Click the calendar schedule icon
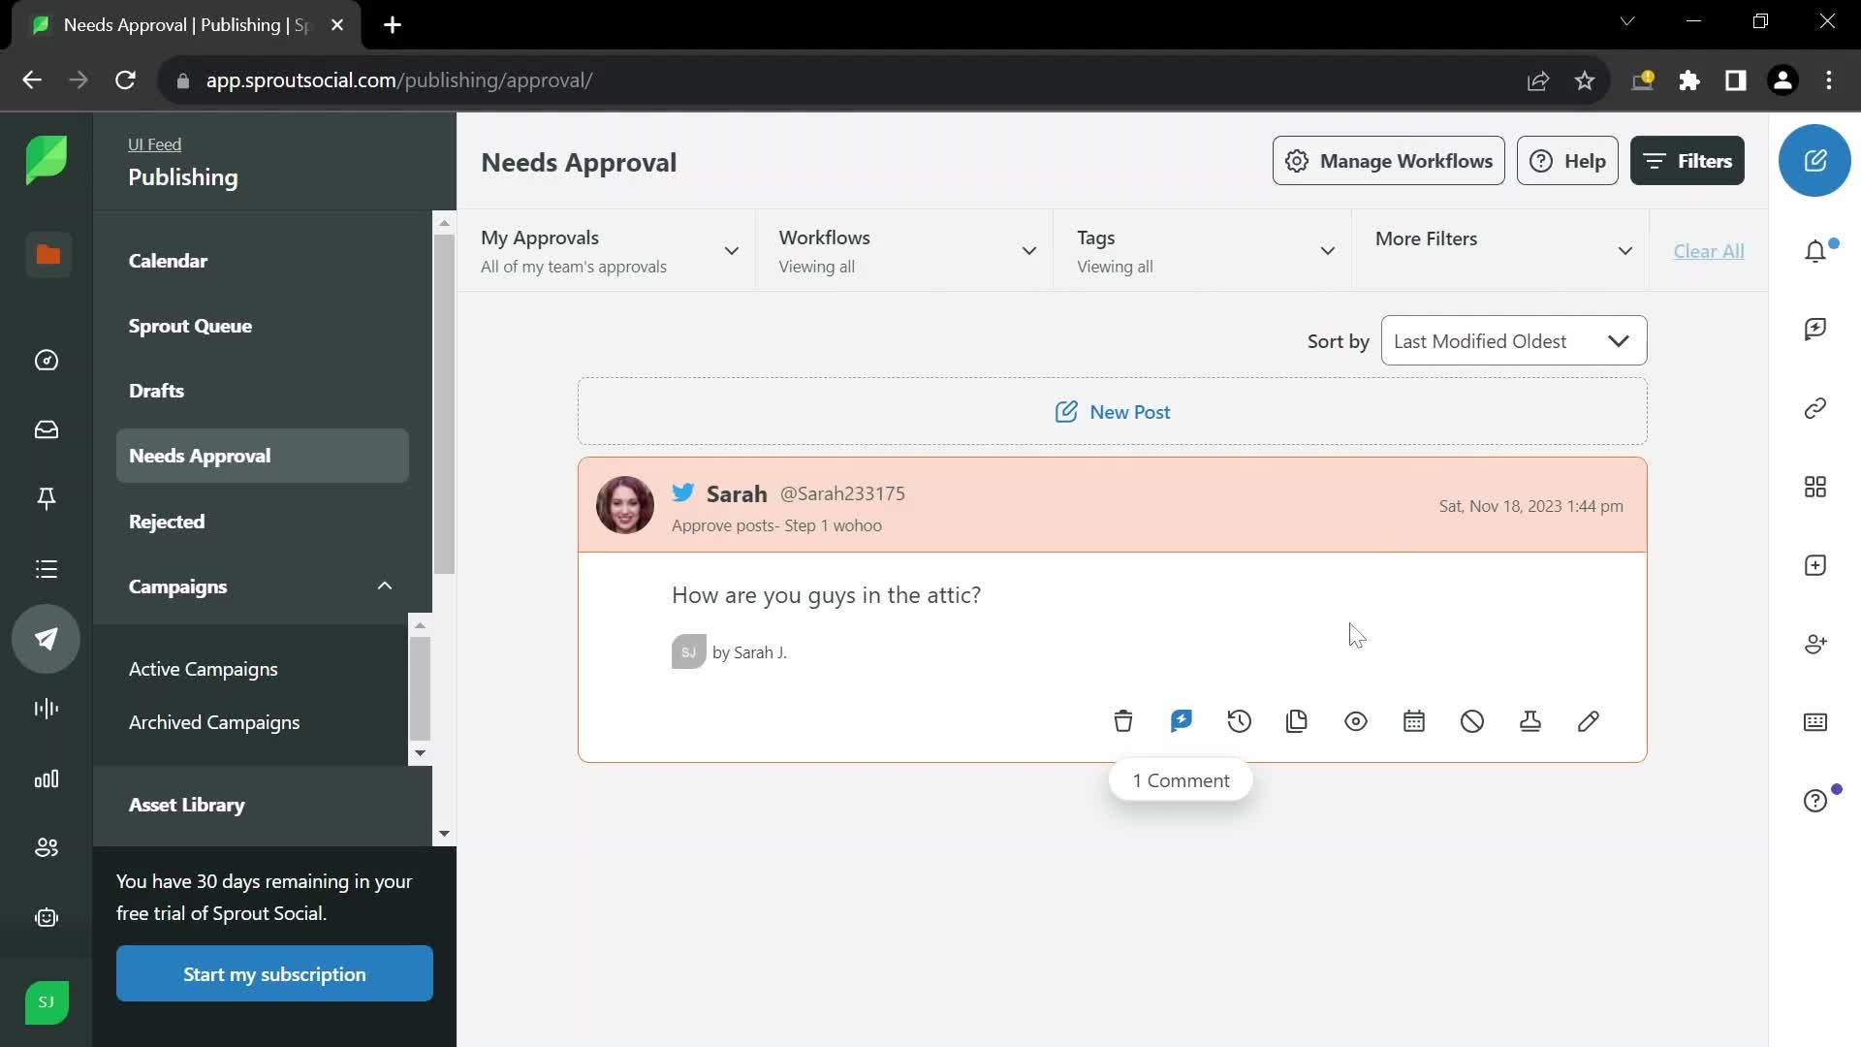 tap(1413, 721)
